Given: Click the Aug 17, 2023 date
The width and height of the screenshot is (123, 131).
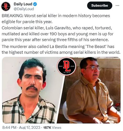Looking at the screenshot, I should pos(30,128).
